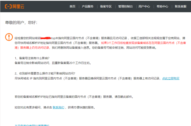Click the question 备案号注销有什么影响
191x126 pixels.
pos(32,58)
